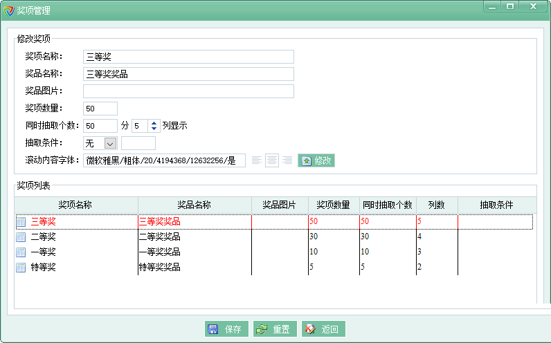551x343 pixels.
Task: Click the 奖品图片 input field
Action: pos(188,91)
